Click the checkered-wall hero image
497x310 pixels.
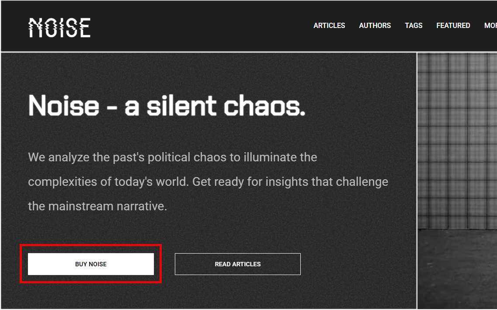[x=457, y=141]
